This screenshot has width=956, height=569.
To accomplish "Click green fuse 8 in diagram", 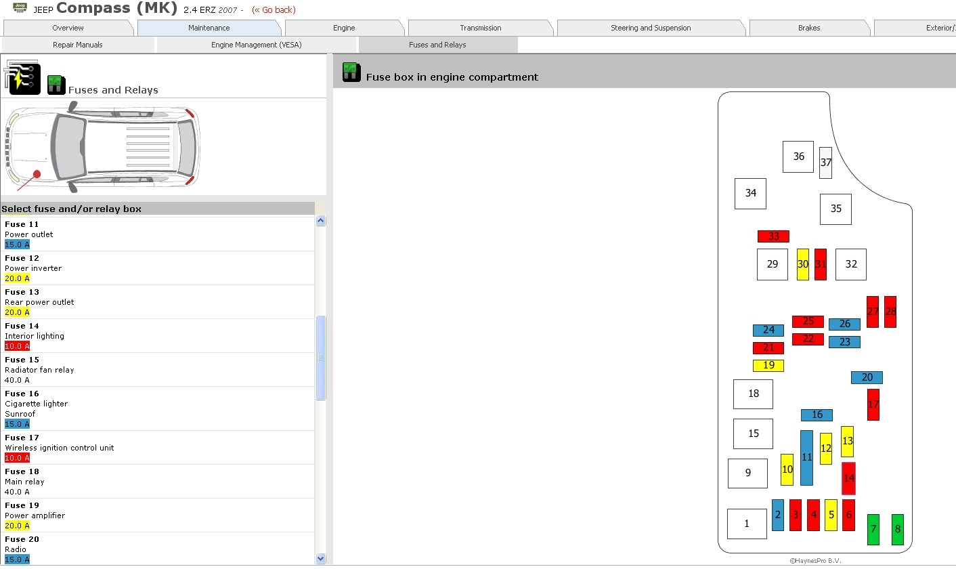I will 898,530.
